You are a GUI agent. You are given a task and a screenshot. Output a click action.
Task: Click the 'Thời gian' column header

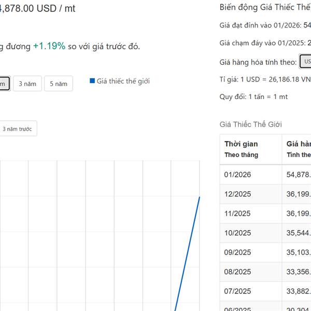pos(241,144)
